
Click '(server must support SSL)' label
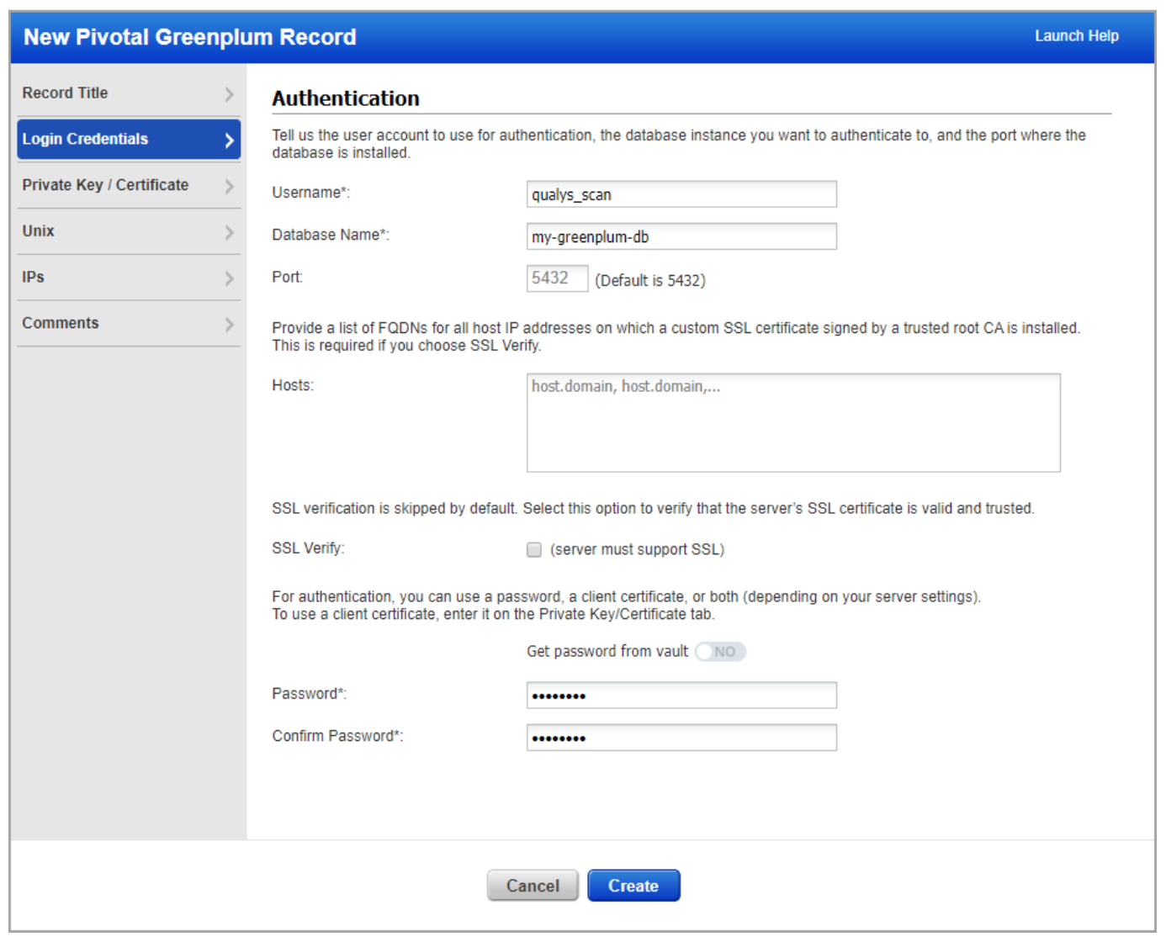pos(638,550)
